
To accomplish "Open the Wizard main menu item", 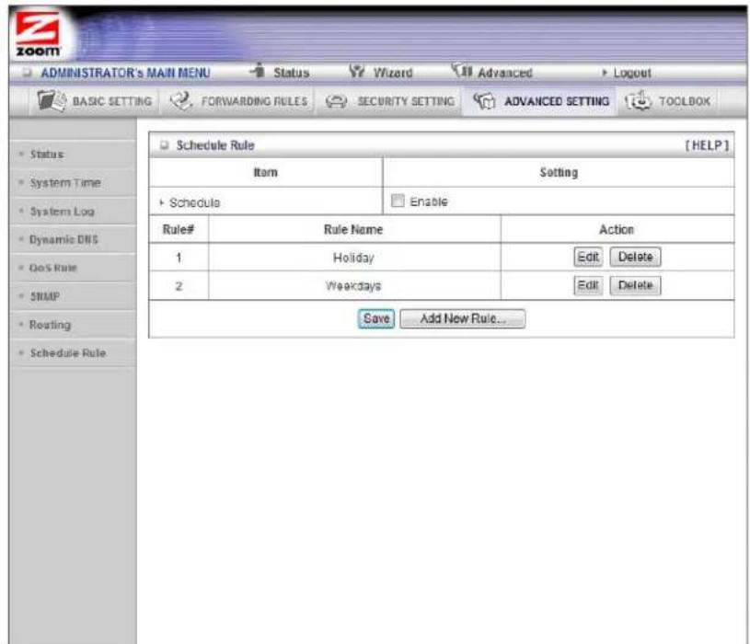I will tap(393, 73).
